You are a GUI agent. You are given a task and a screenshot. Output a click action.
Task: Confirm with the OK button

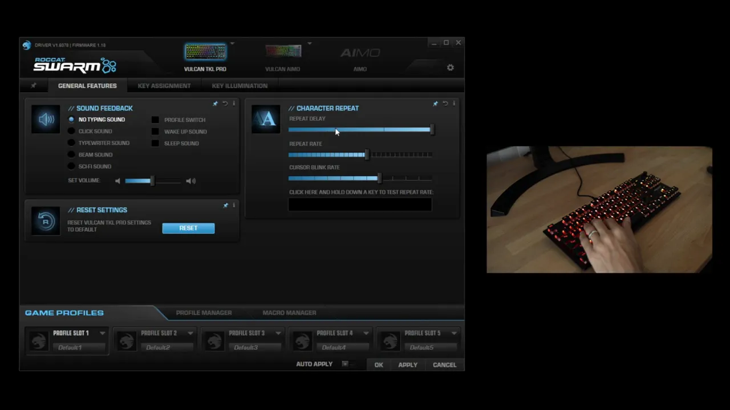click(x=379, y=365)
